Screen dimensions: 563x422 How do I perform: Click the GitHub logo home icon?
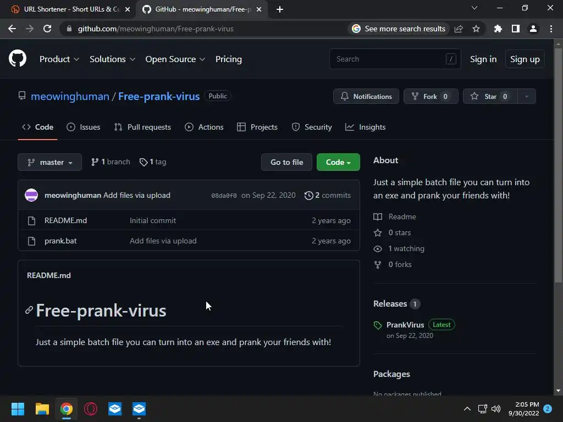tap(18, 59)
